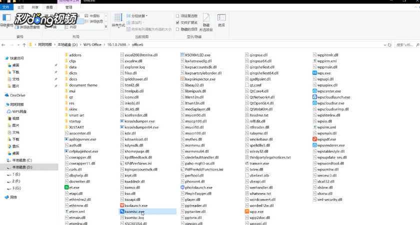
Task: Open WPS网盘 in navigation pane
Action: (16, 111)
